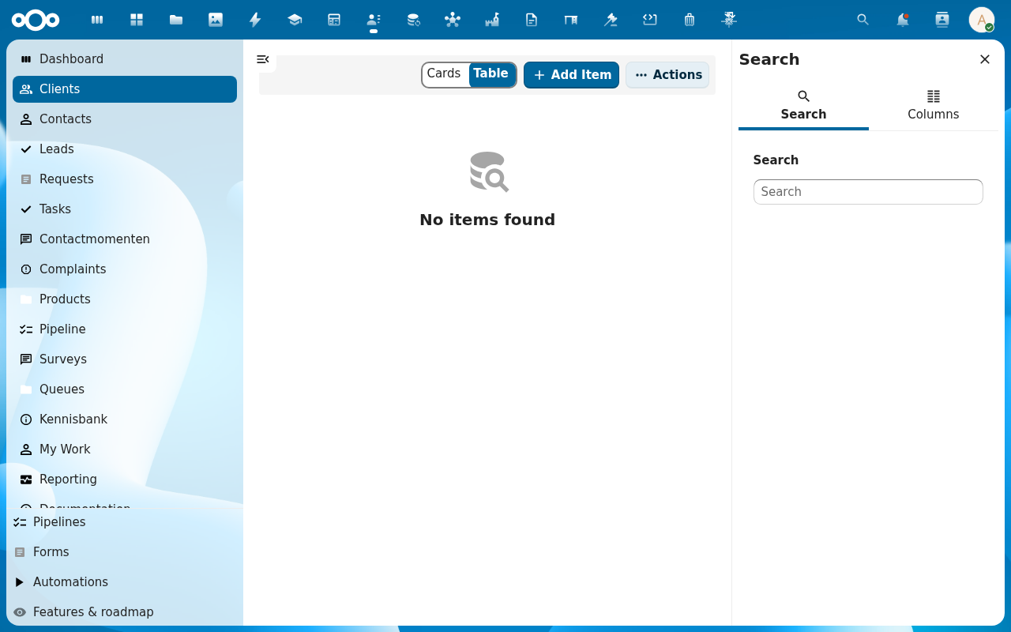Open unified search magnifier in header
This screenshot has height=632, width=1011.
(863, 20)
